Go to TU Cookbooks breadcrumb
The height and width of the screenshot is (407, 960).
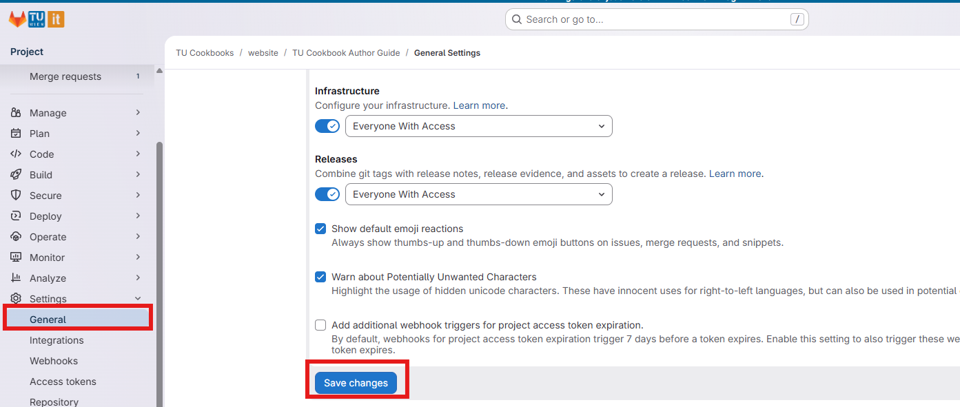click(205, 53)
